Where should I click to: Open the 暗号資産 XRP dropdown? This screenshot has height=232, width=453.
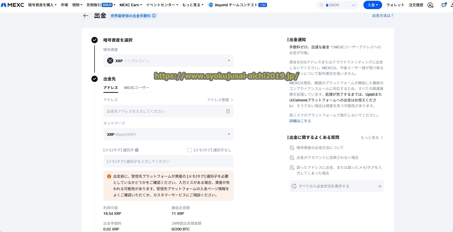click(169, 61)
